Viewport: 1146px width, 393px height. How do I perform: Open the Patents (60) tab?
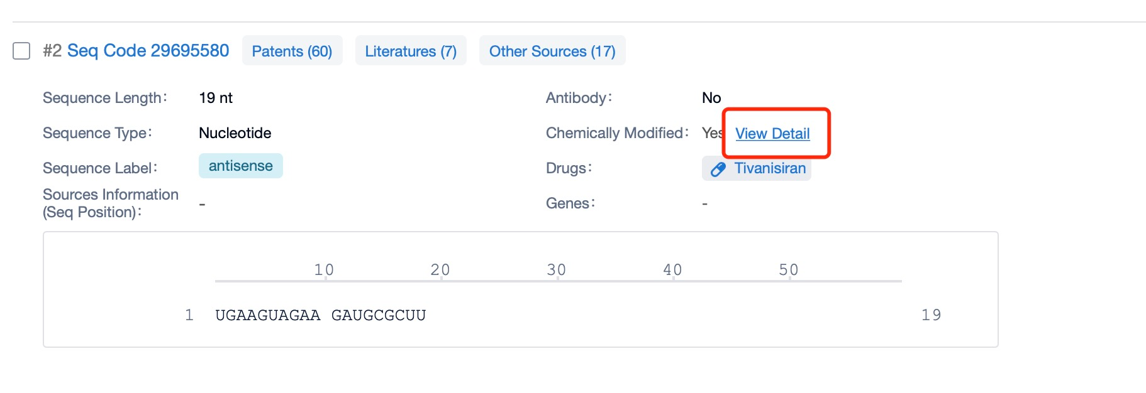coord(292,51)
